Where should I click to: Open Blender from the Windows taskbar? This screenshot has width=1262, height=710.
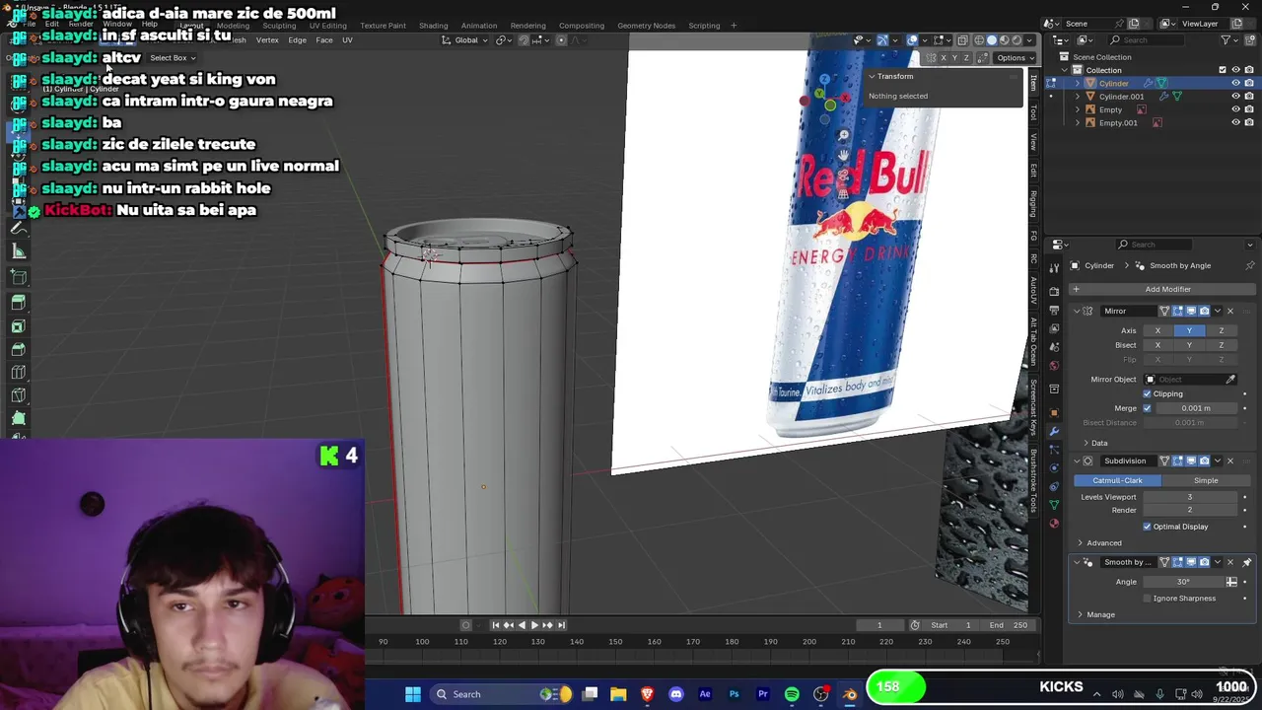tap(849, 694)
